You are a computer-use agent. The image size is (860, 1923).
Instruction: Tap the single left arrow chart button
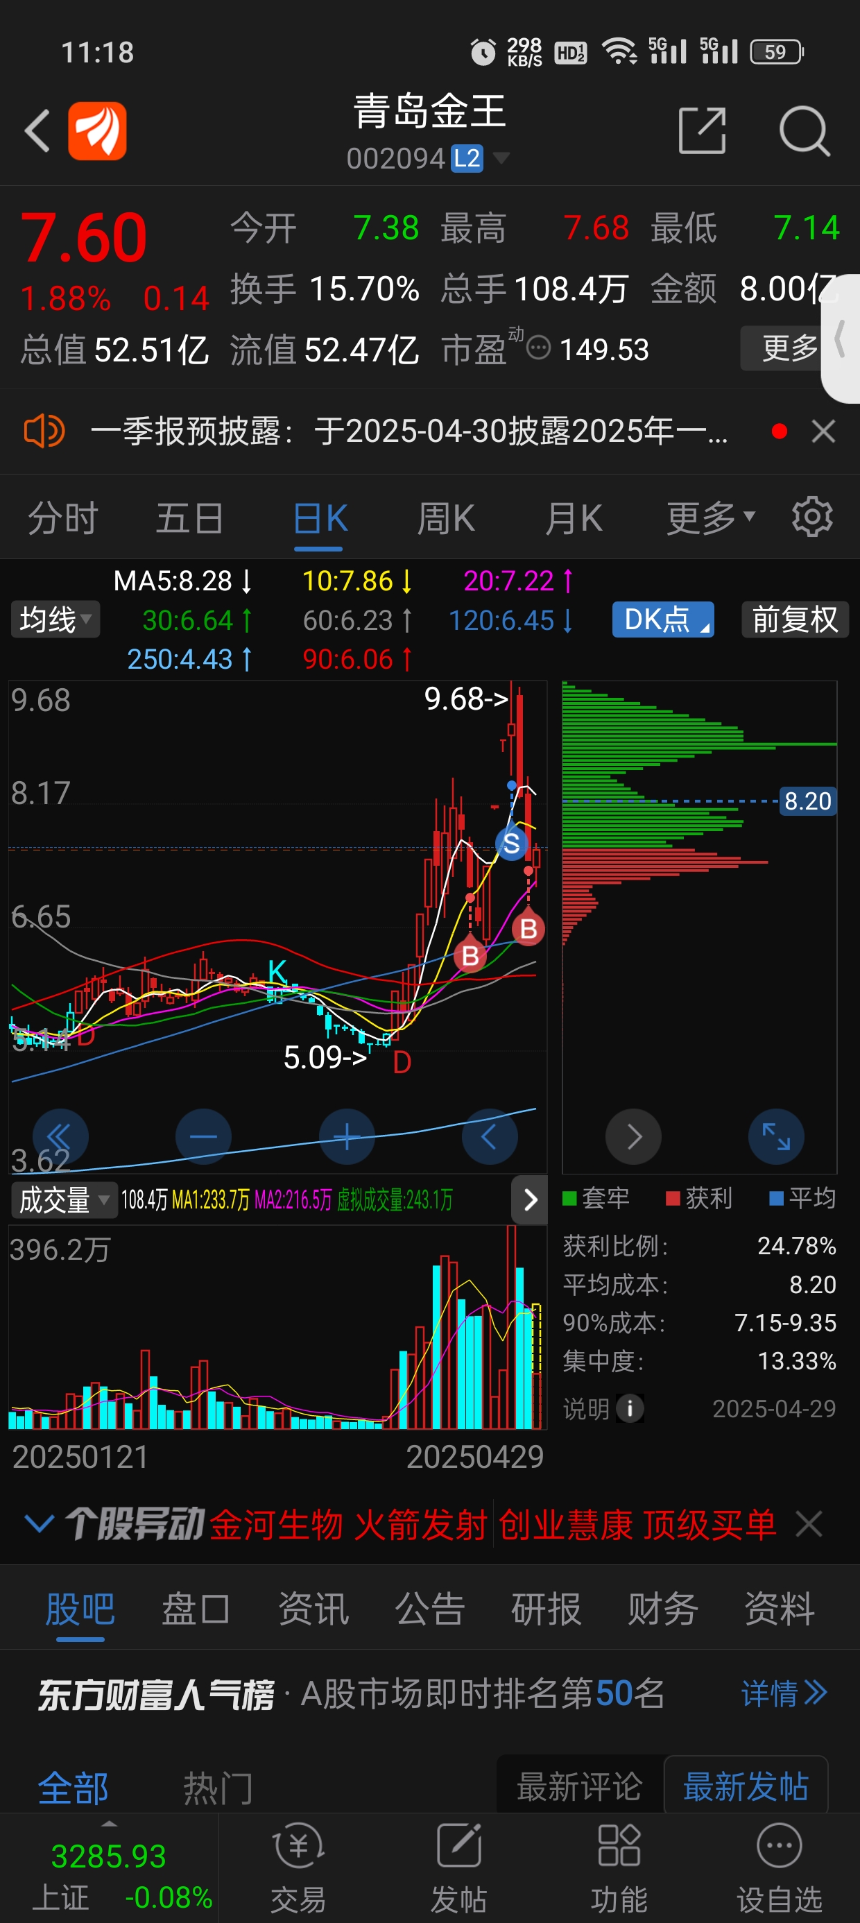(490, 1137)
